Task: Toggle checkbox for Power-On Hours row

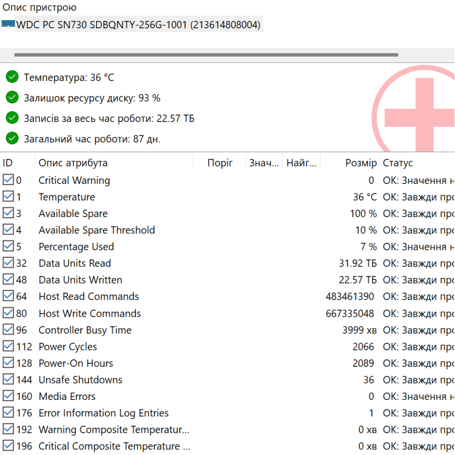Action: pos(8,363)
